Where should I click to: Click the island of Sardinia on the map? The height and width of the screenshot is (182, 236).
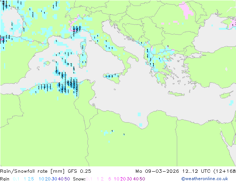point(83,59)
